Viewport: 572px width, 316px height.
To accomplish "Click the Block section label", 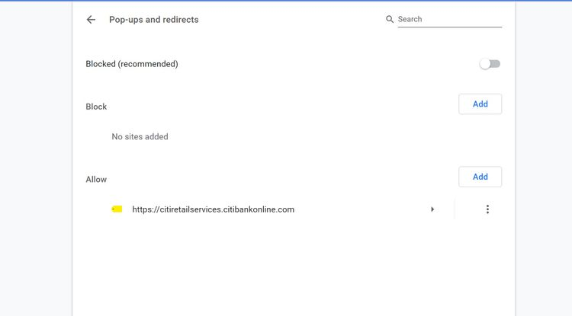I will 96,107.
